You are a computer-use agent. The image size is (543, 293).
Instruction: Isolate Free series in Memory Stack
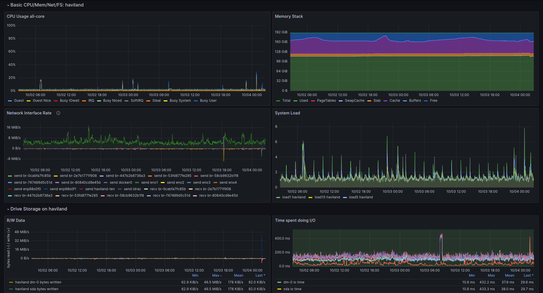coord(434,101)
